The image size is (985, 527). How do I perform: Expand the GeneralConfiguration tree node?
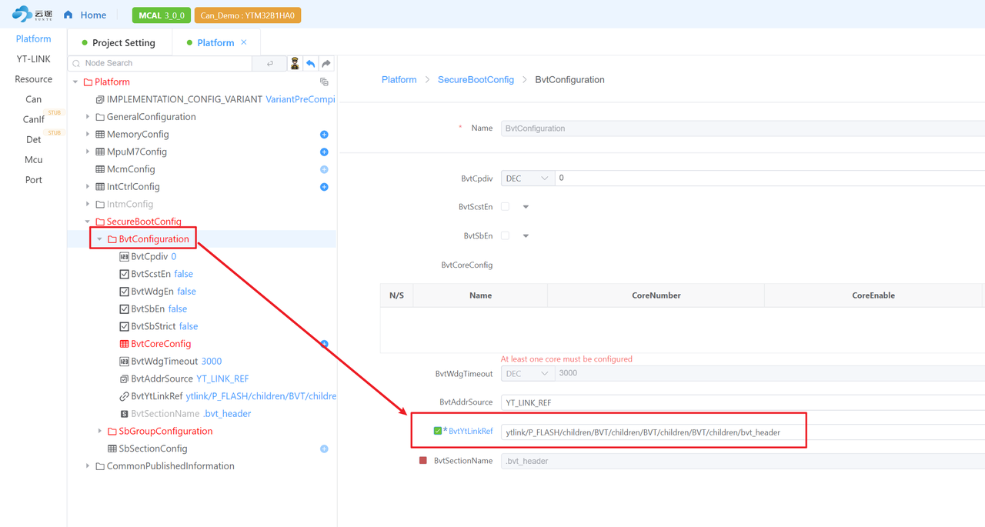tap(88, 117)
